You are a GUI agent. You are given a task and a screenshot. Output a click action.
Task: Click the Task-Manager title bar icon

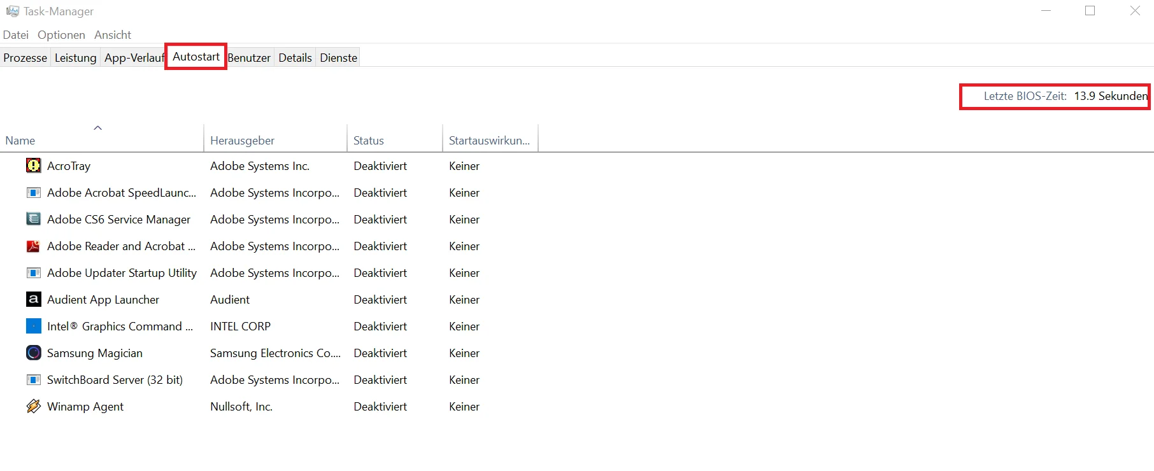click(x=12, y=11)
